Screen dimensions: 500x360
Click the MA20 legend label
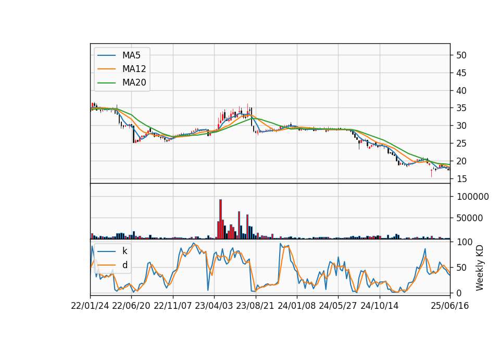point(134,82)
